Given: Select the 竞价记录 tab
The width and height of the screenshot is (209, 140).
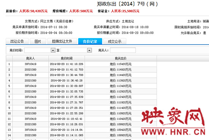Looking at the screenshot, I should tap(90, 41).
